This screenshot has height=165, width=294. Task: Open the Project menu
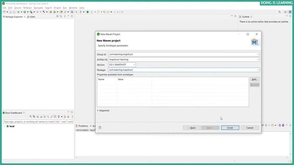[x=57, y=8]
